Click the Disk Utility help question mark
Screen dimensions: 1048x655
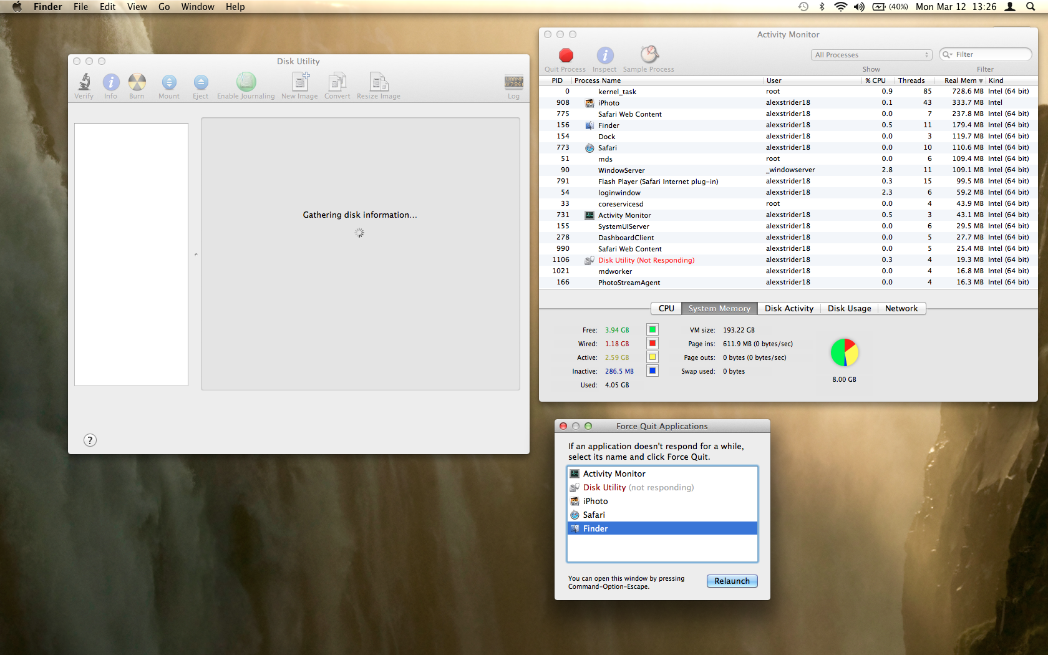coord(90,440)
